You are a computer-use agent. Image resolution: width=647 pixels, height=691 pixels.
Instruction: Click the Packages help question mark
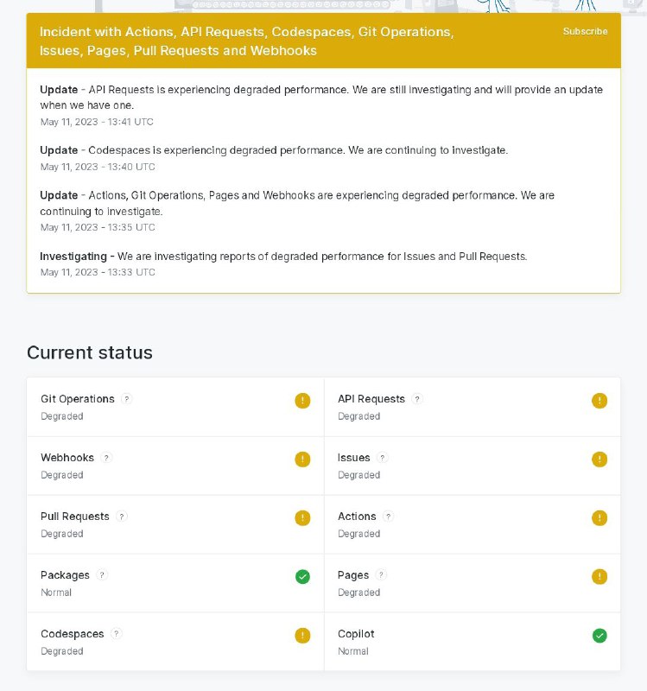(x=102, y=574)
